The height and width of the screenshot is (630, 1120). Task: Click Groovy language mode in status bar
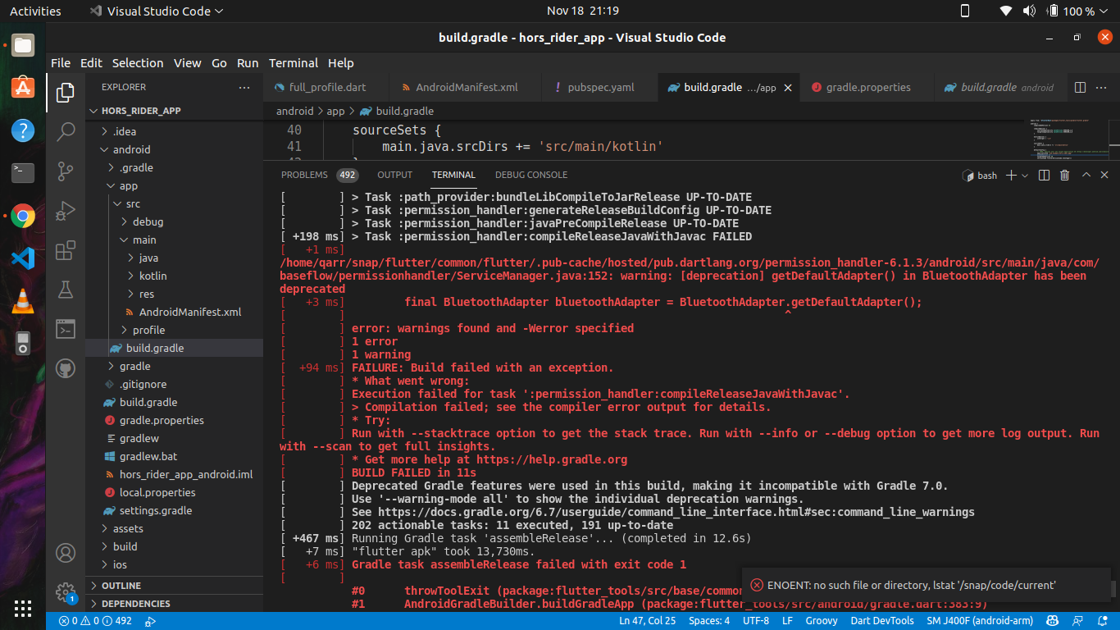(x=822, y=621)
